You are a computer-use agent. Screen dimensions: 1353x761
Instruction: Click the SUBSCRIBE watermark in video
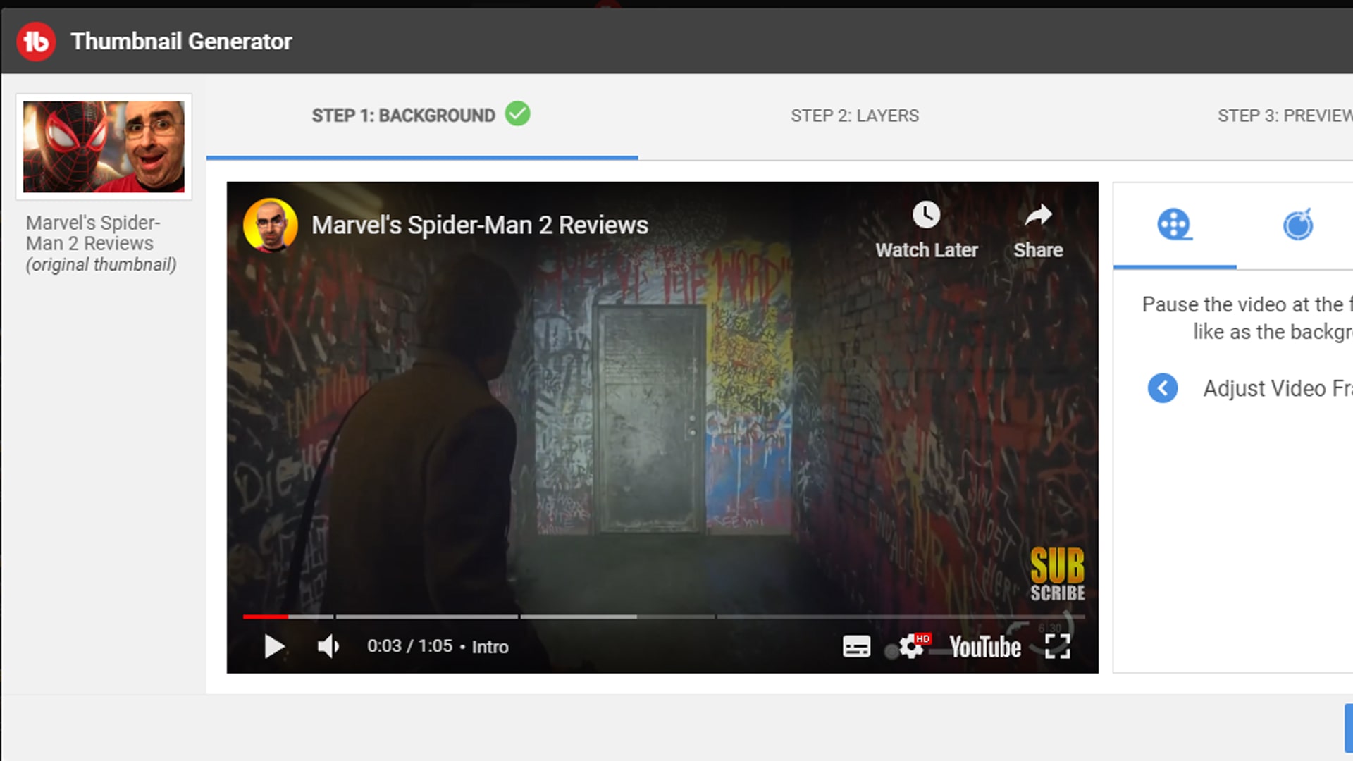pos(1055,571)
